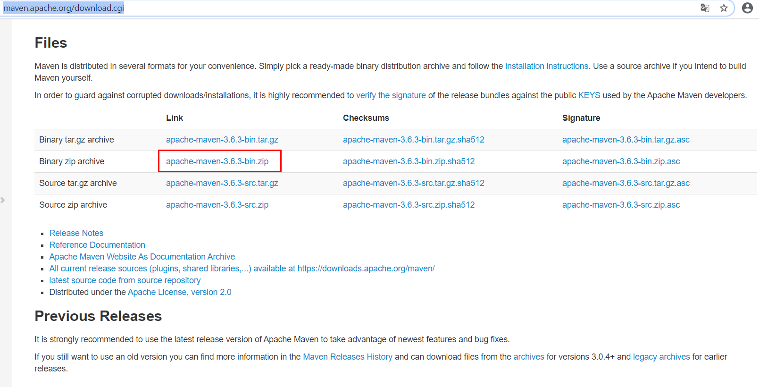Open apache-maven-3.6.3-bin.zip.asc signature
The width and height of the screenshot is (759, 387).
(621, 161)
